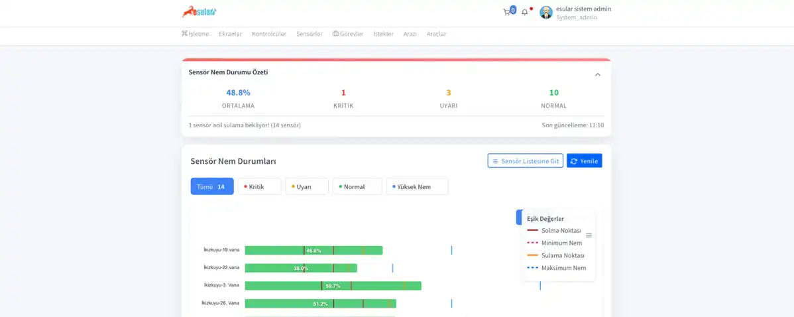Click the UYARI count 3
The width and height of the screenshot is (794, 317).
pos(449,93)
